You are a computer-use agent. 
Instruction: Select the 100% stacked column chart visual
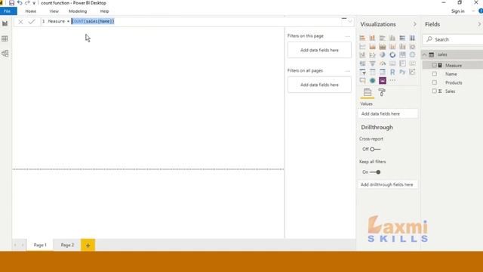[x=413, y=38]
